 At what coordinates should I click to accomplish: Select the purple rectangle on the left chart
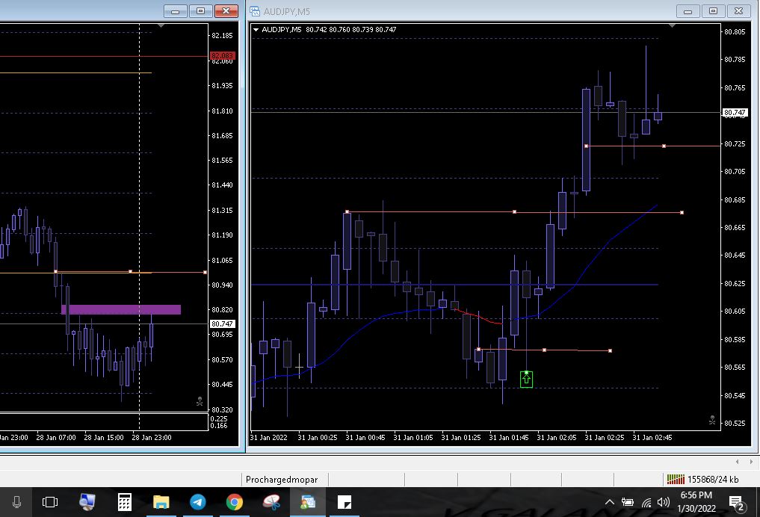point(121,309)
